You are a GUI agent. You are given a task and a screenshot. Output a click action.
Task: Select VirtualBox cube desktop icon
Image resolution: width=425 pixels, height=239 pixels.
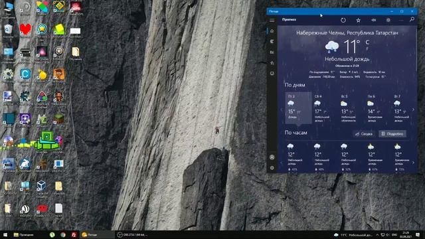41,187
